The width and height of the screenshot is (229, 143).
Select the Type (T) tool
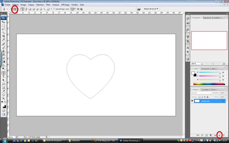[3, 77]
